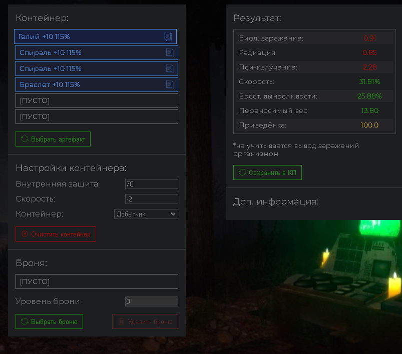Select the Браслет +10 115% slot
The width and height of the screenshot is (402, 354).
point(97,84)
